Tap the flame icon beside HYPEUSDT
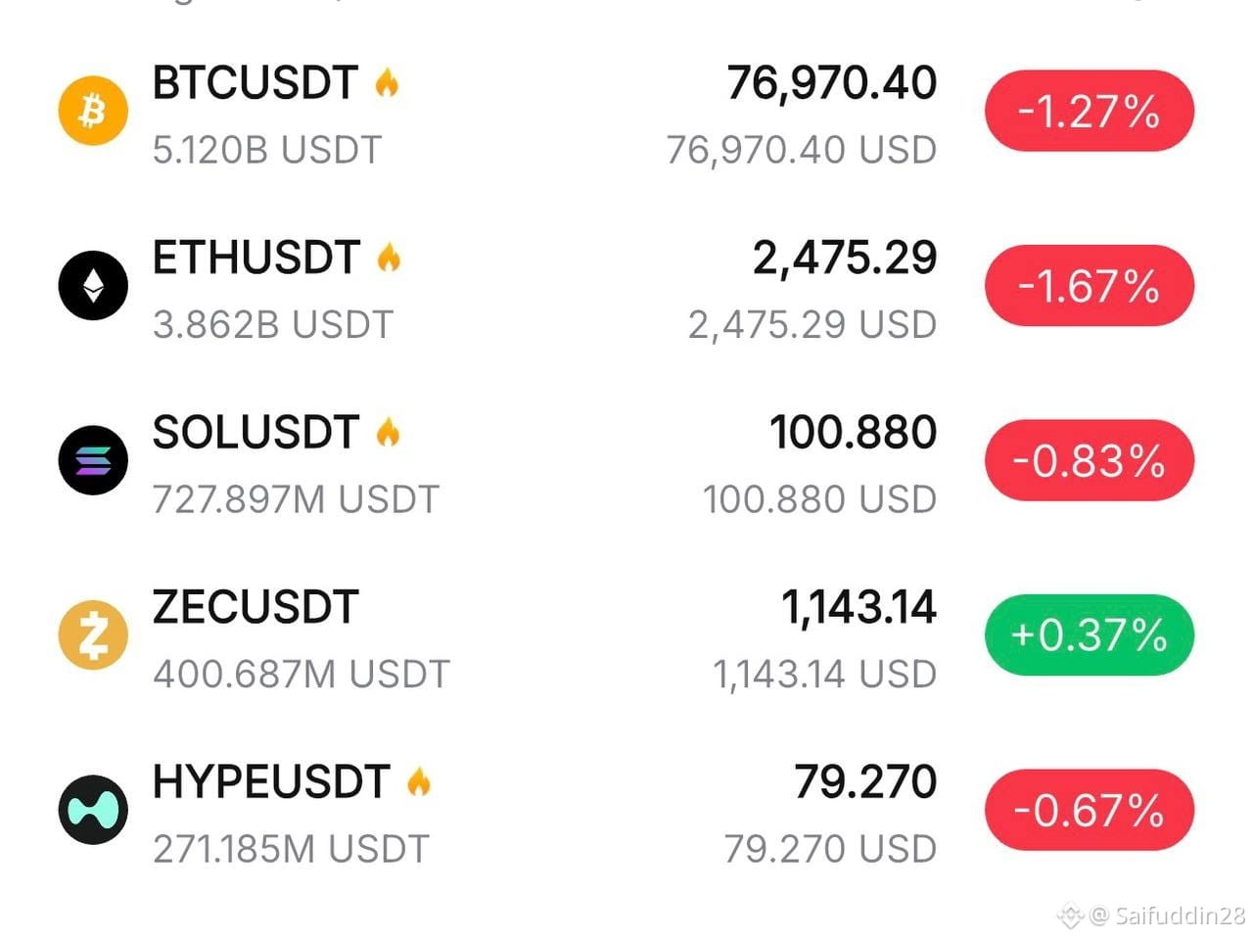Image resolution: width=1253 pixels, height=940 pixels. pyautogui.click(x=419, y=781)
